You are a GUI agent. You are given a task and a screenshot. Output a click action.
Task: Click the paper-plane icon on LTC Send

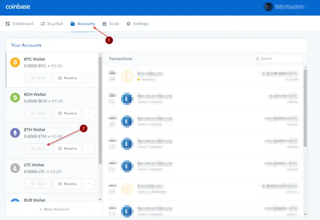pyautogui.click(x=32, y=184)
